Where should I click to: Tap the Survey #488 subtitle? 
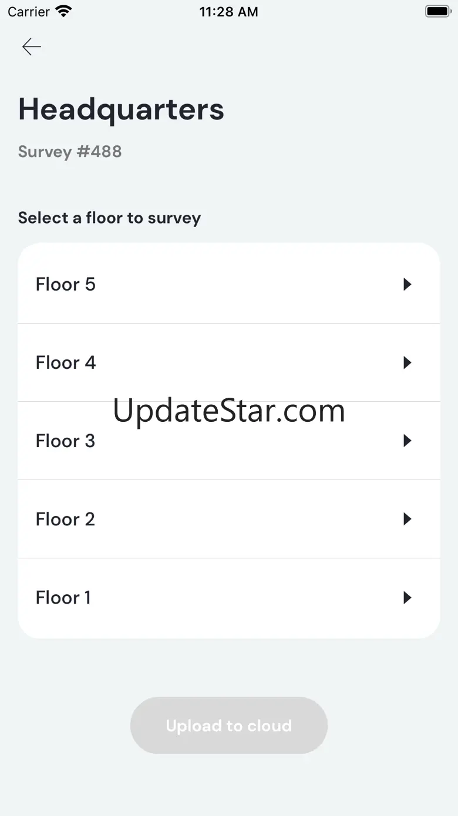70,152
